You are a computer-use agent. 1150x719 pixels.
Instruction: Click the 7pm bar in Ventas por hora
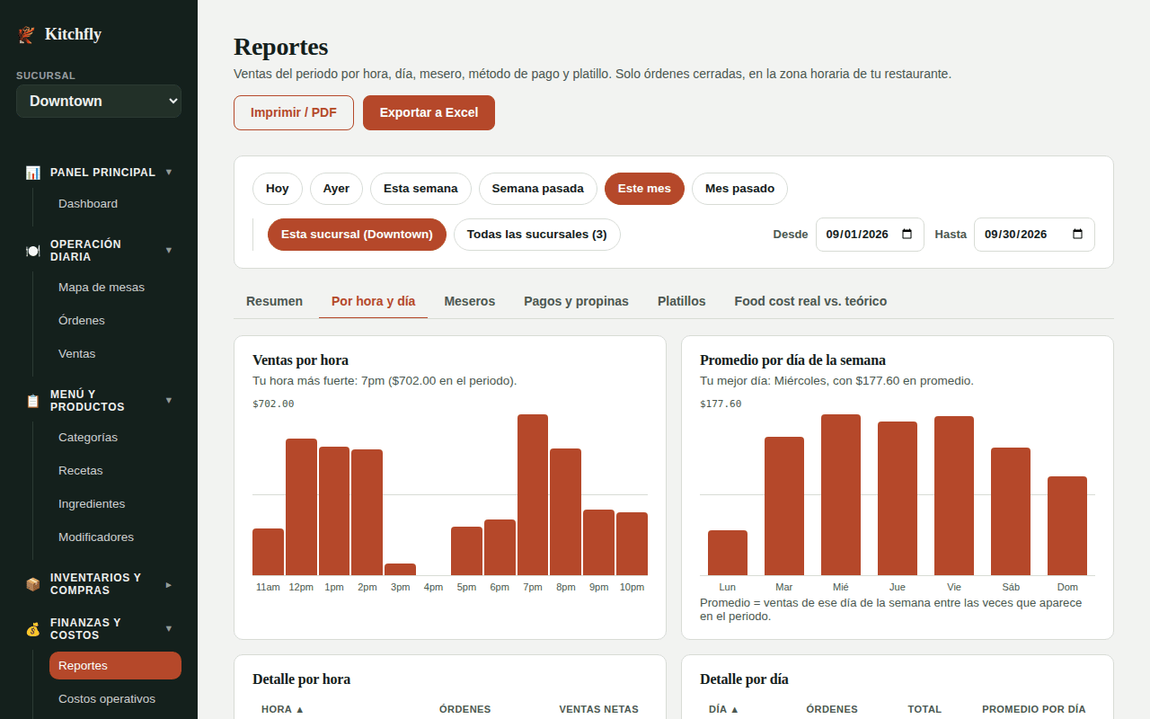click(533, 494)
